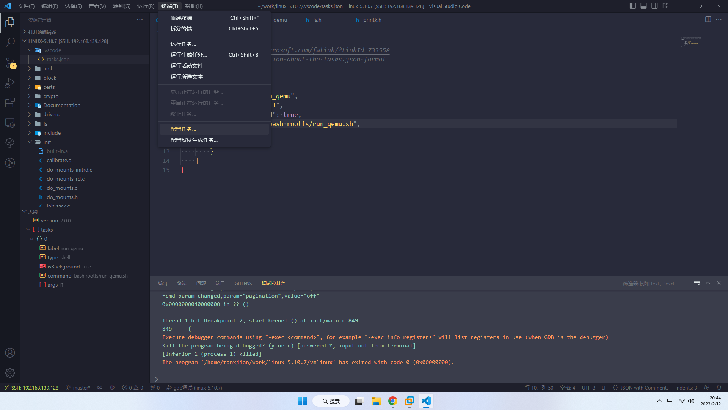Open the Explorer view icon
The height and width of the screenshot is (410, 728).
(10, 22)
